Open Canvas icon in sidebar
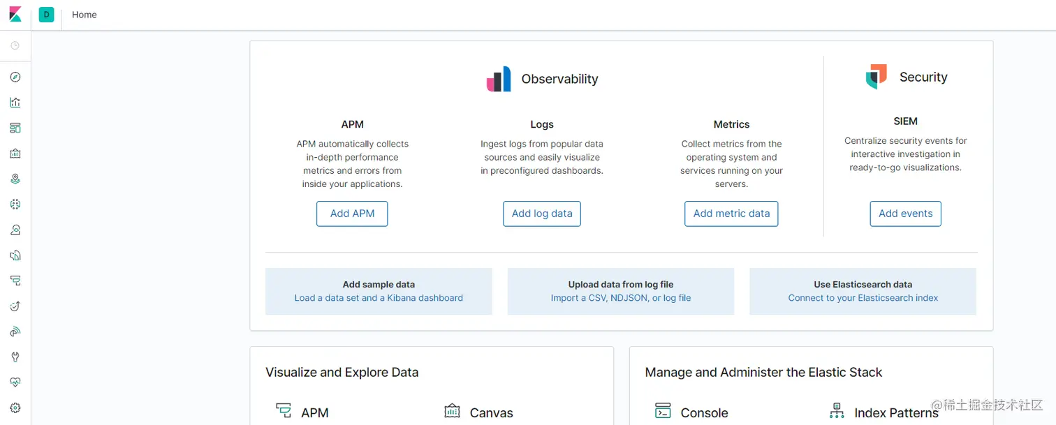The height and width of the screenshot is (425, 1056). pos(15,154)
